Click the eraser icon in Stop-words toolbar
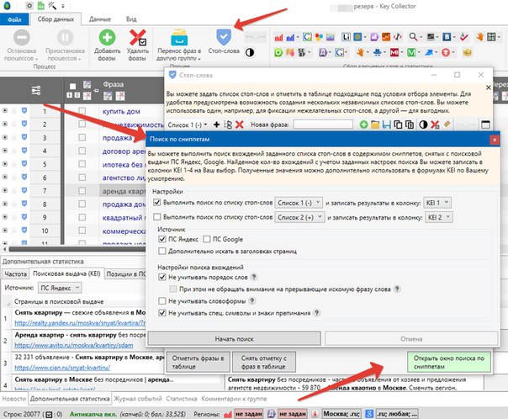 tap(447, 125)
